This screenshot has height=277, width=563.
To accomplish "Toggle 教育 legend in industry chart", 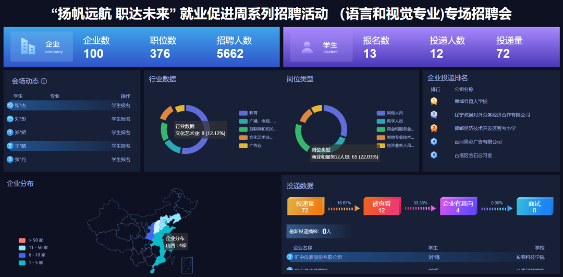I will [249, 113].
